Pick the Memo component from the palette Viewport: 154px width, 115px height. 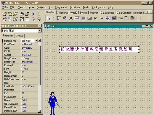[x=83, y=18]
